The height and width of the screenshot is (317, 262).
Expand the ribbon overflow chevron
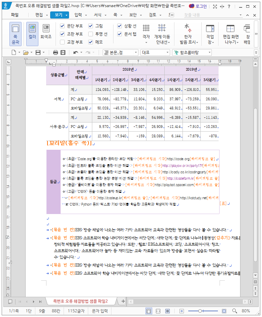pyautogui.click(x=256, y=34)
